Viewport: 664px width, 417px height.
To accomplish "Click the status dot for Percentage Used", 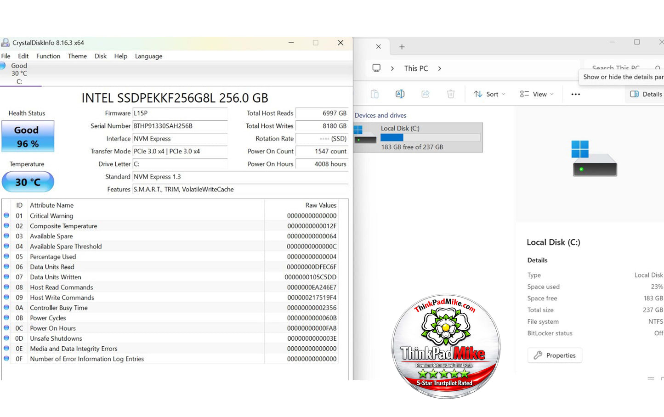I will [x=6, y=256].
